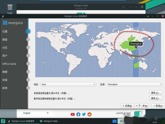
Task: Click the installer title bar pen icon
Action: (x=3, y=16)
